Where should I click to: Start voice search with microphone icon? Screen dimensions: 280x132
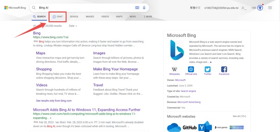pos(144,8)
